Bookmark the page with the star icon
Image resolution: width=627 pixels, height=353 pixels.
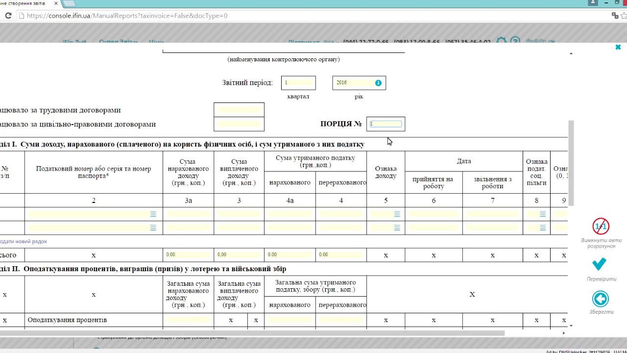[x=624, y=16]
